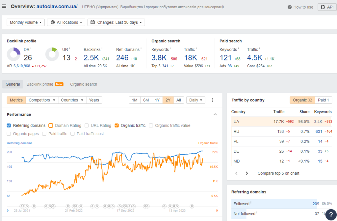Open the Monthly volume dropdown
337x221 pixels.
[26, 22]
